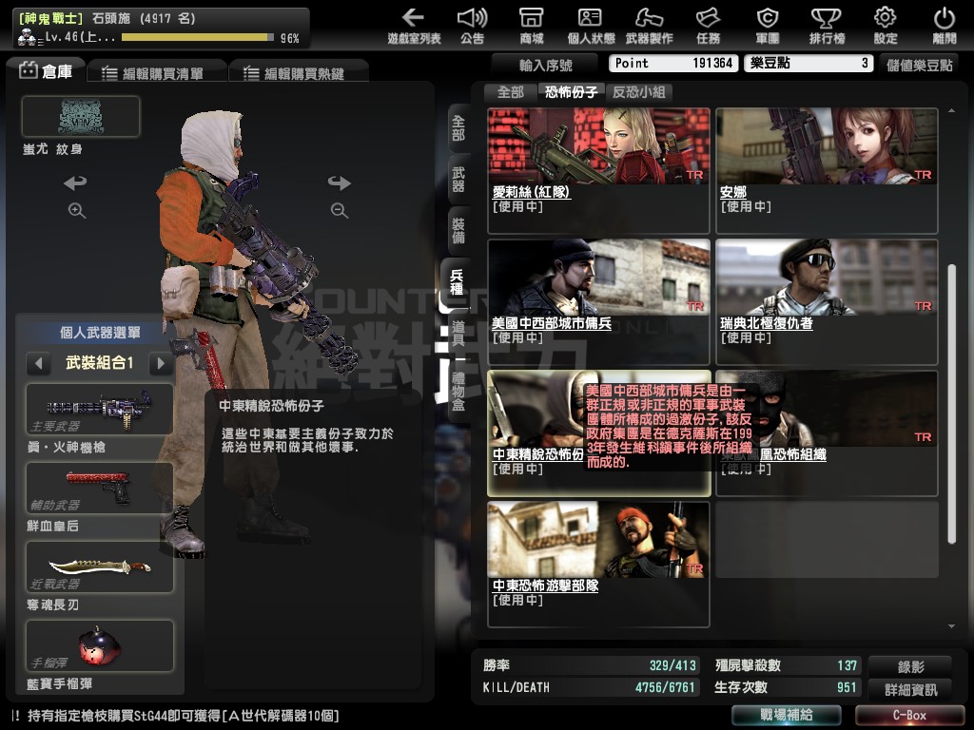Click the 戰場補給 button
This screenshot has height=730, width=974.
(786, 715)
